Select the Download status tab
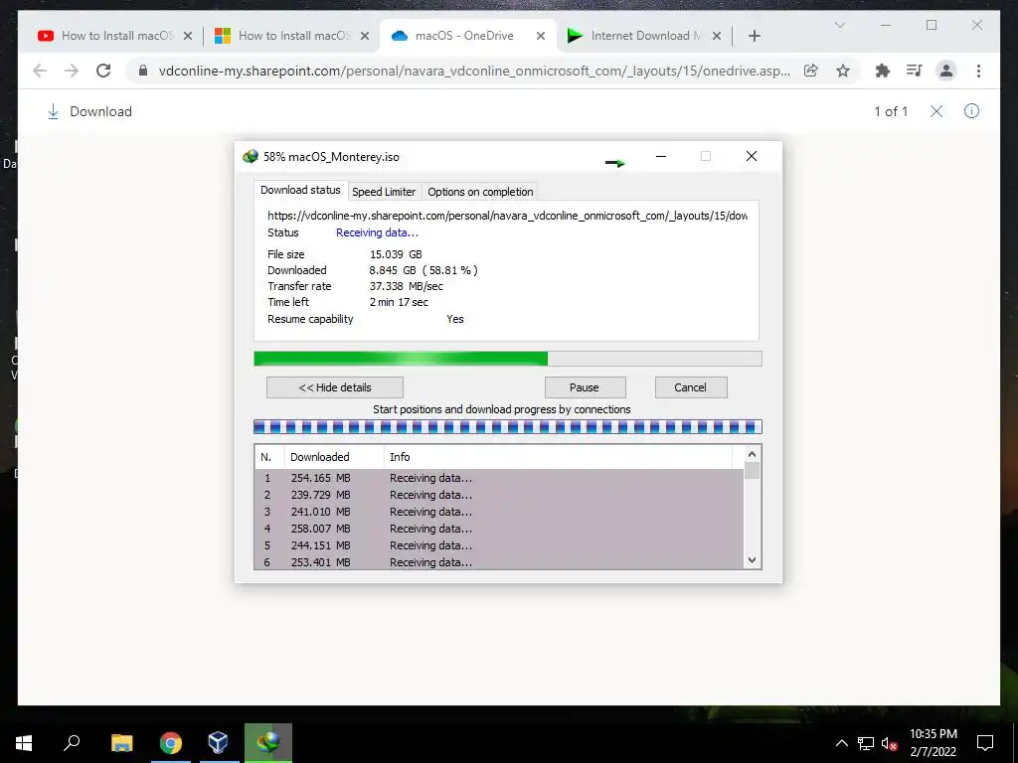Image resolution: width=1018 pixels, height=763 pixels. 300,190
